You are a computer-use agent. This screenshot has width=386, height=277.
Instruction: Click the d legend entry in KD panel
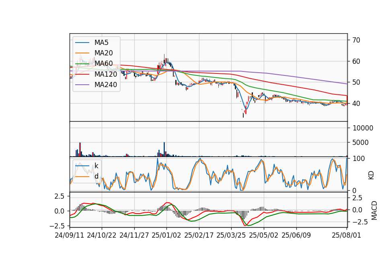[x=96, y=176]
